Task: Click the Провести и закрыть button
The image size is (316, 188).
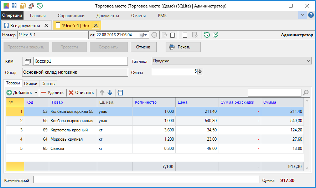Action: coord(26,47)
